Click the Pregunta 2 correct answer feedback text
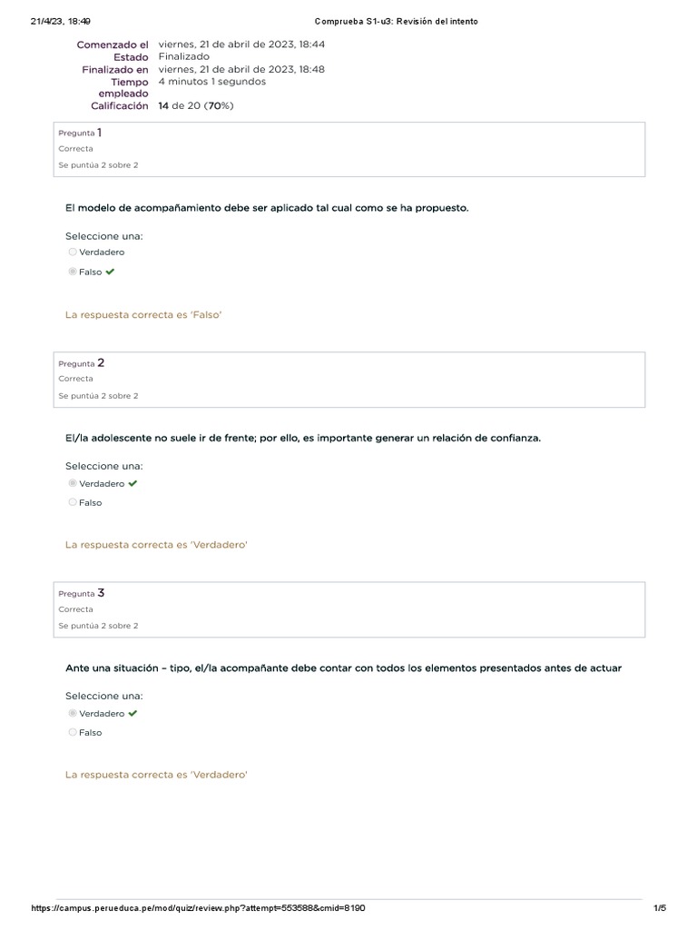Screen dimensions: 697x930 [x=156, y=545]
